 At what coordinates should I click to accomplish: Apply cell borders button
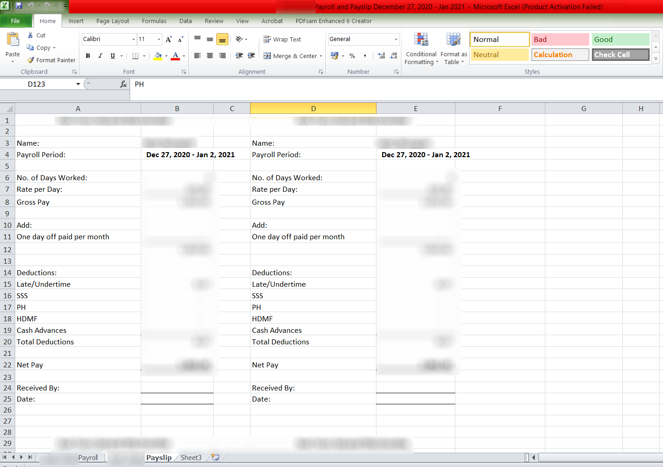tap(135, 56)
